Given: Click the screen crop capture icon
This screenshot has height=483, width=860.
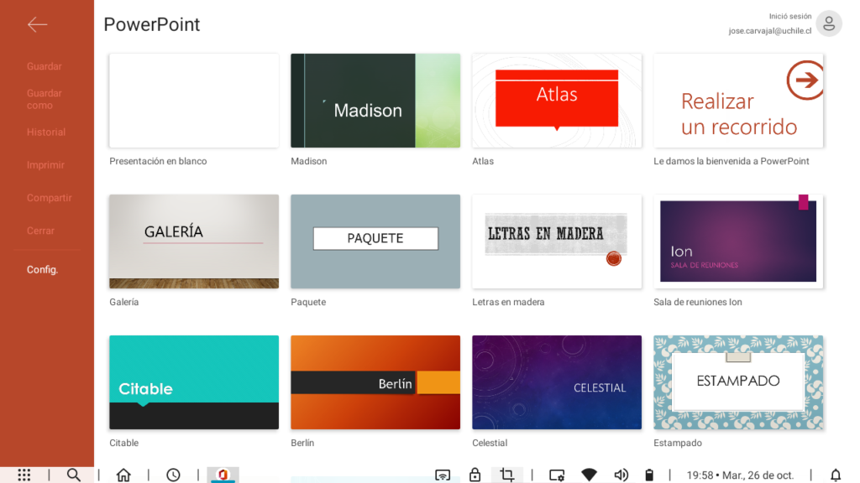Looking at the screenshot, I should (507, 475).
